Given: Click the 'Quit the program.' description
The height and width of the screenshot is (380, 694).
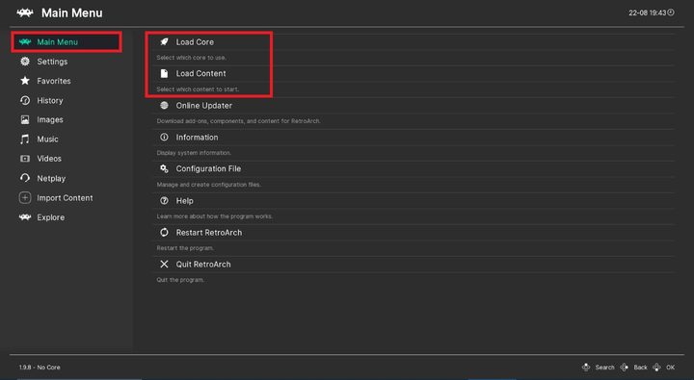Looking at the screenshot, I should (x=180, y=280).
